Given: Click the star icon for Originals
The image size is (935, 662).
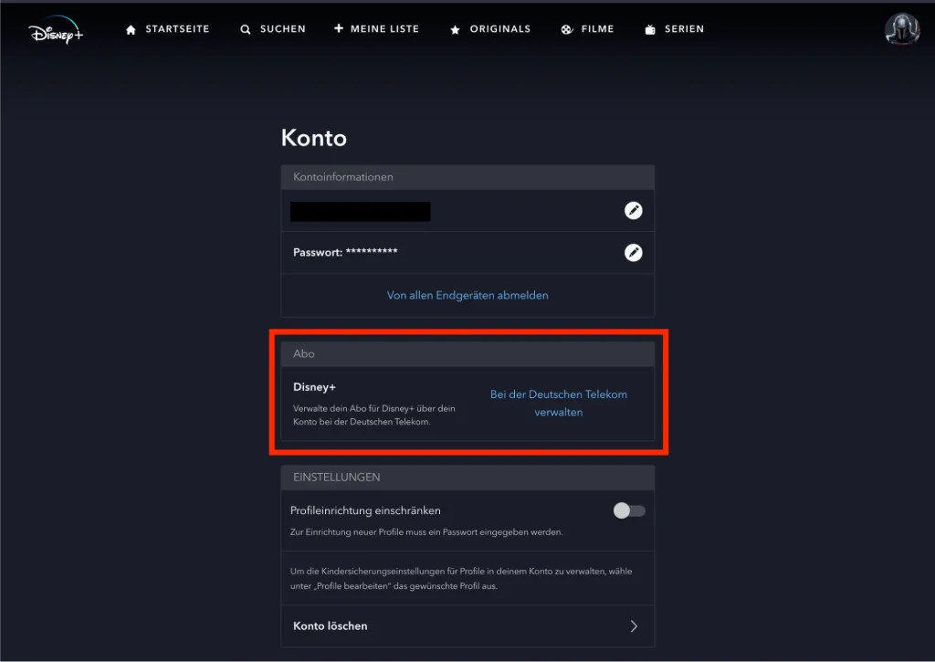Looking at the screenshot, I should coord(456,29).
